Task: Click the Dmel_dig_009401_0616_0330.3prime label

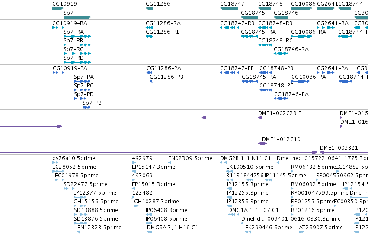Action: [x=291, y=219]
